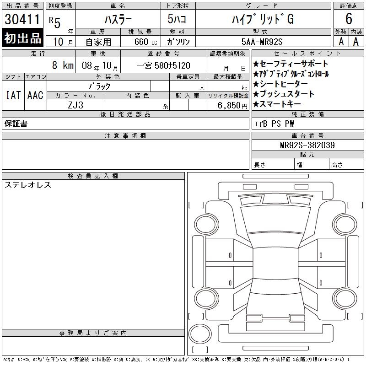Click the 初度登録 header
The image size is (366, 366).
pos(61,5)
